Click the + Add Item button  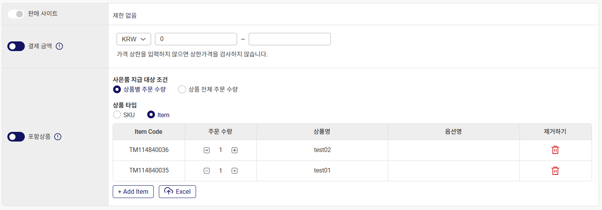pos(133,192)
